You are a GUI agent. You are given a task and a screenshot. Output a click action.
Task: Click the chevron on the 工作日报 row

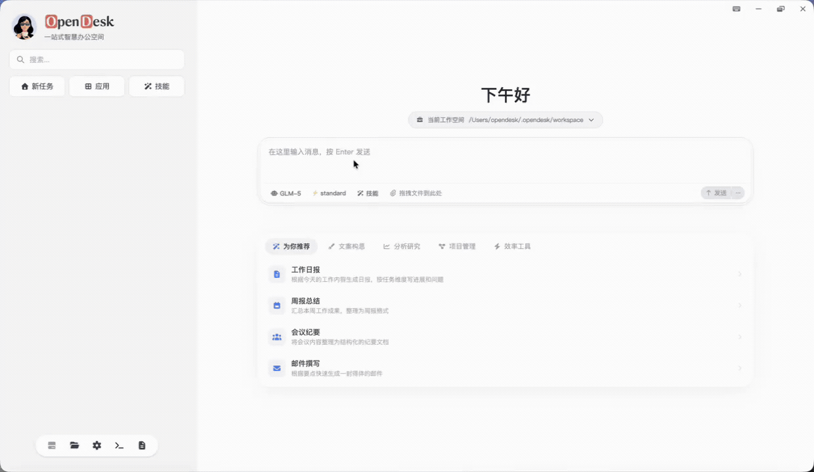[740, 274]
